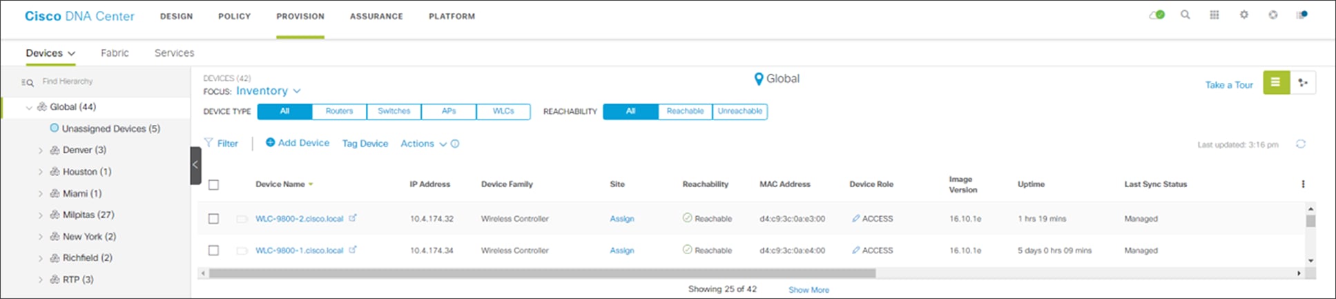Collapse the hierarchy side panel handle
The width and height of the screenshot is (1336, 299).
point(195,165)
